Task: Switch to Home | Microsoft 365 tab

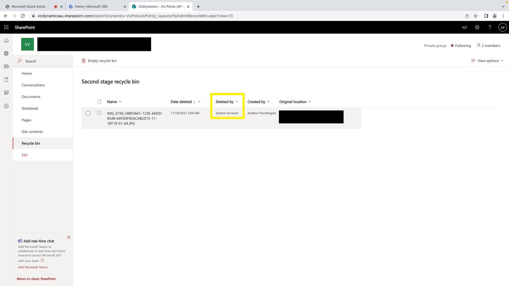Action: coord(91,6)
